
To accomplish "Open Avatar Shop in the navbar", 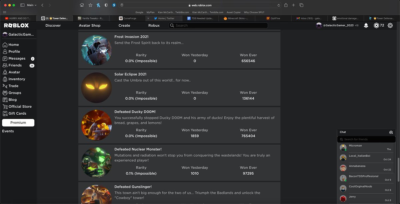I will tap(90, 25).
